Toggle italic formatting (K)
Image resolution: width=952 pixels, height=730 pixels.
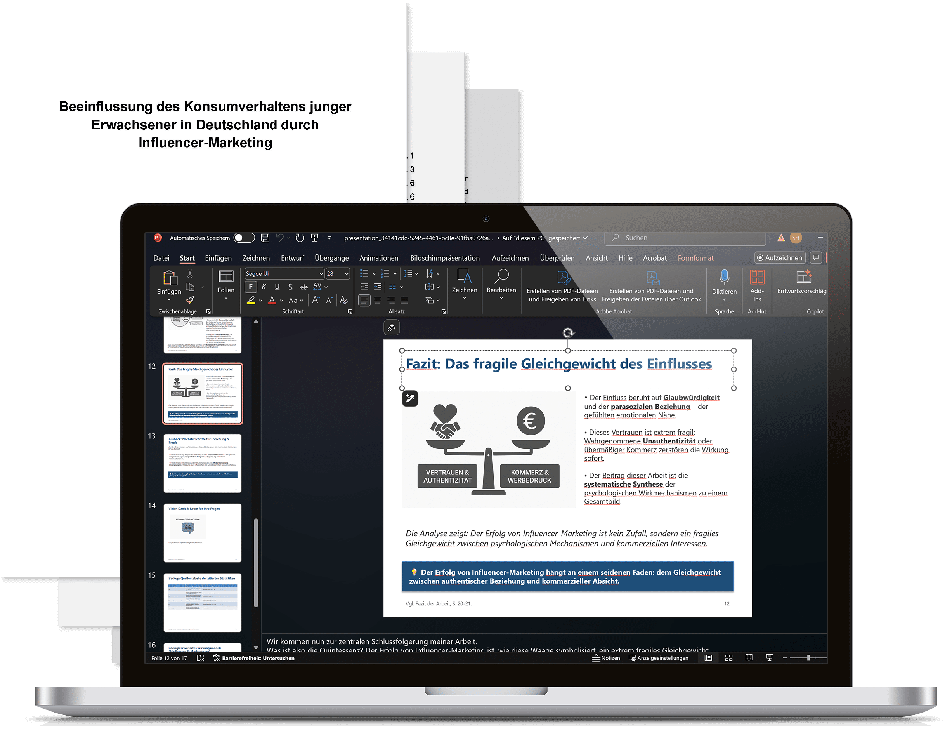pos(264,287)
